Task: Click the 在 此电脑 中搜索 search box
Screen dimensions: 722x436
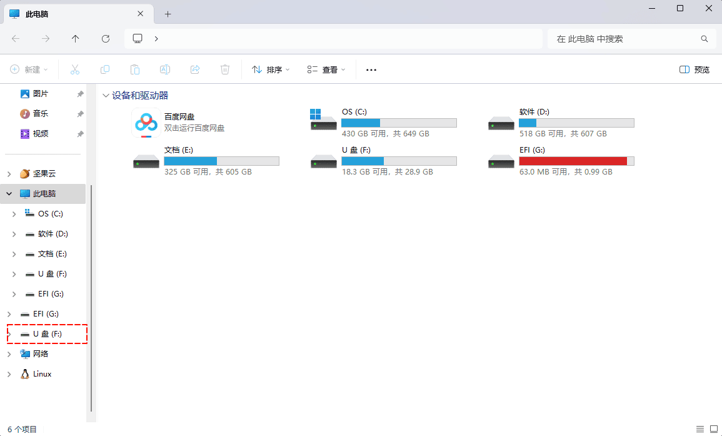Action: (625, 39)
